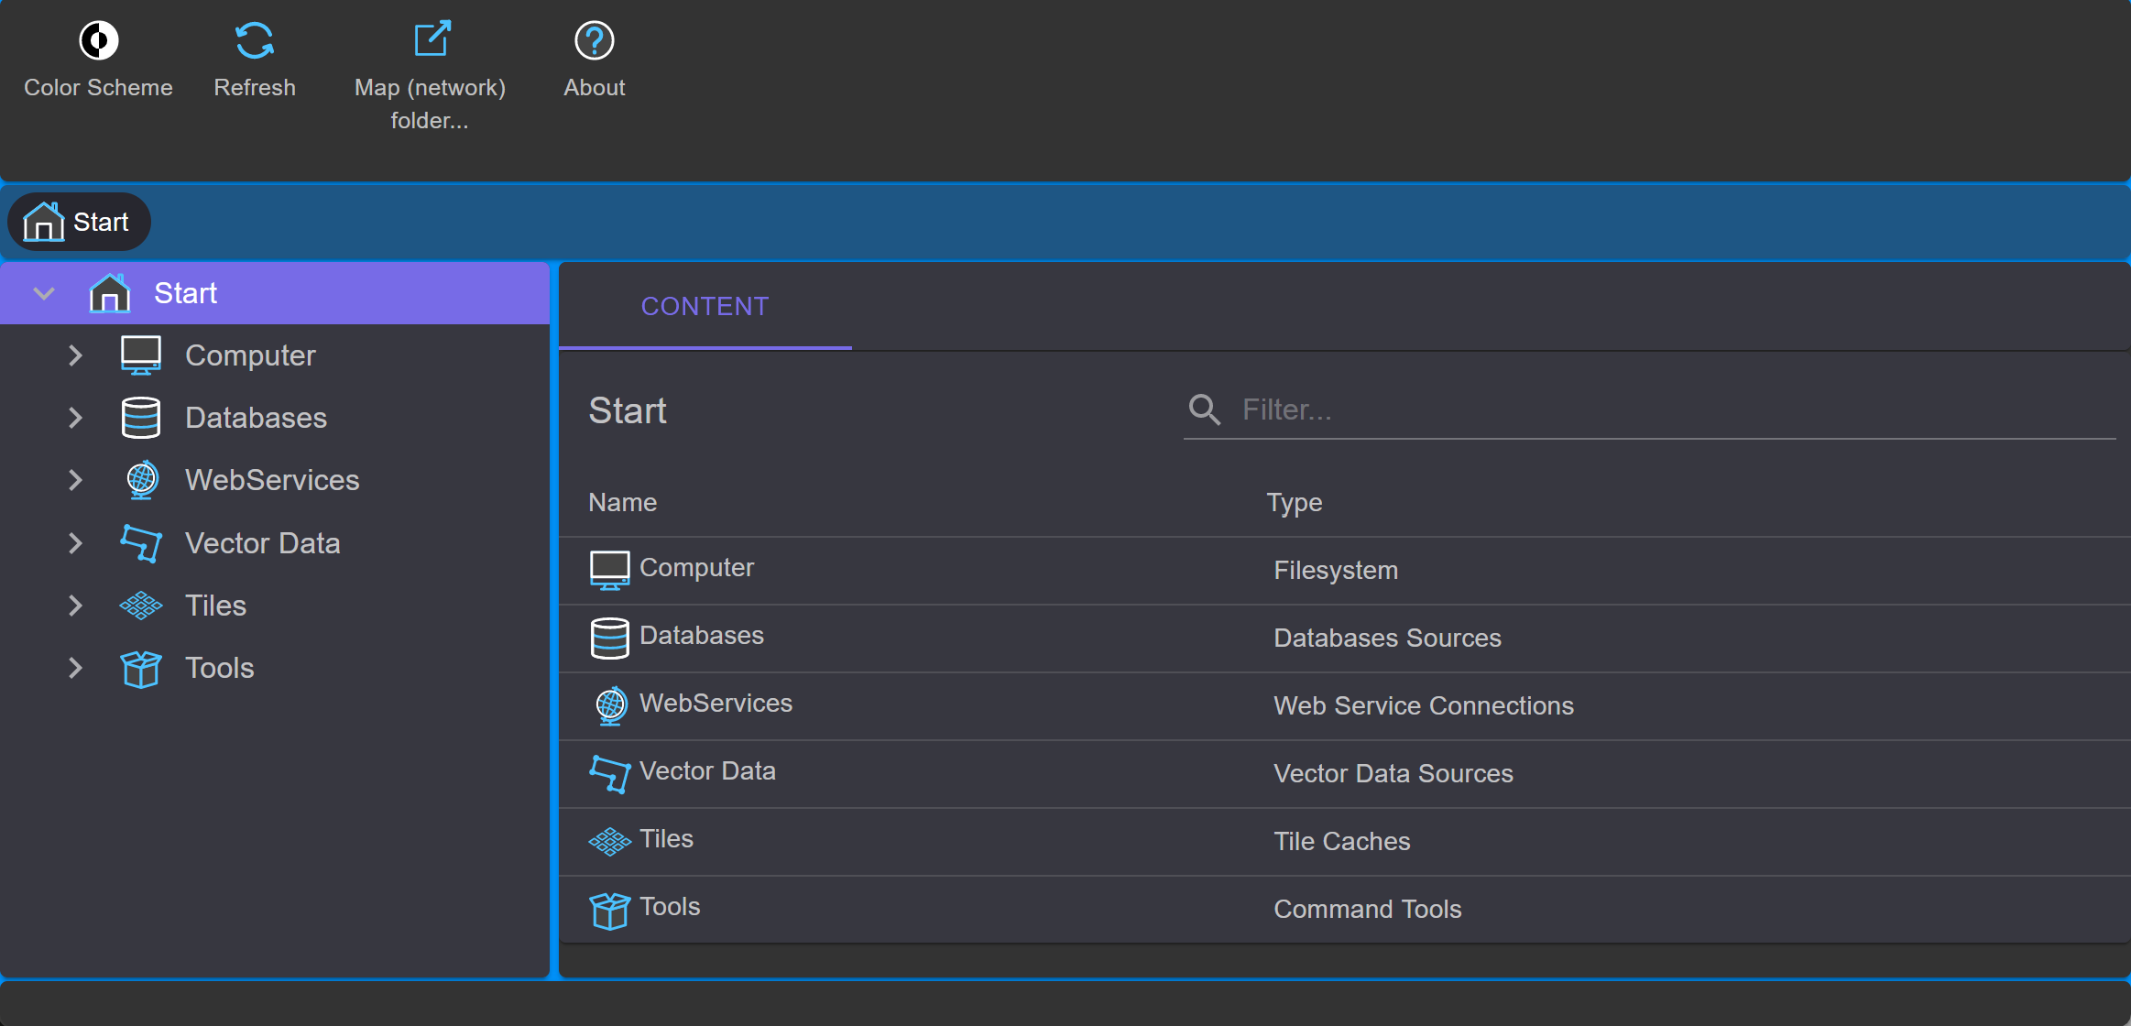Click the Computer monitor icon in tree
2131x1026 pixels.
point(141,355)
